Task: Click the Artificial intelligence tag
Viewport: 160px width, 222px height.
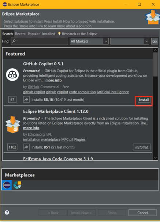Action: [x=113, y=92]
